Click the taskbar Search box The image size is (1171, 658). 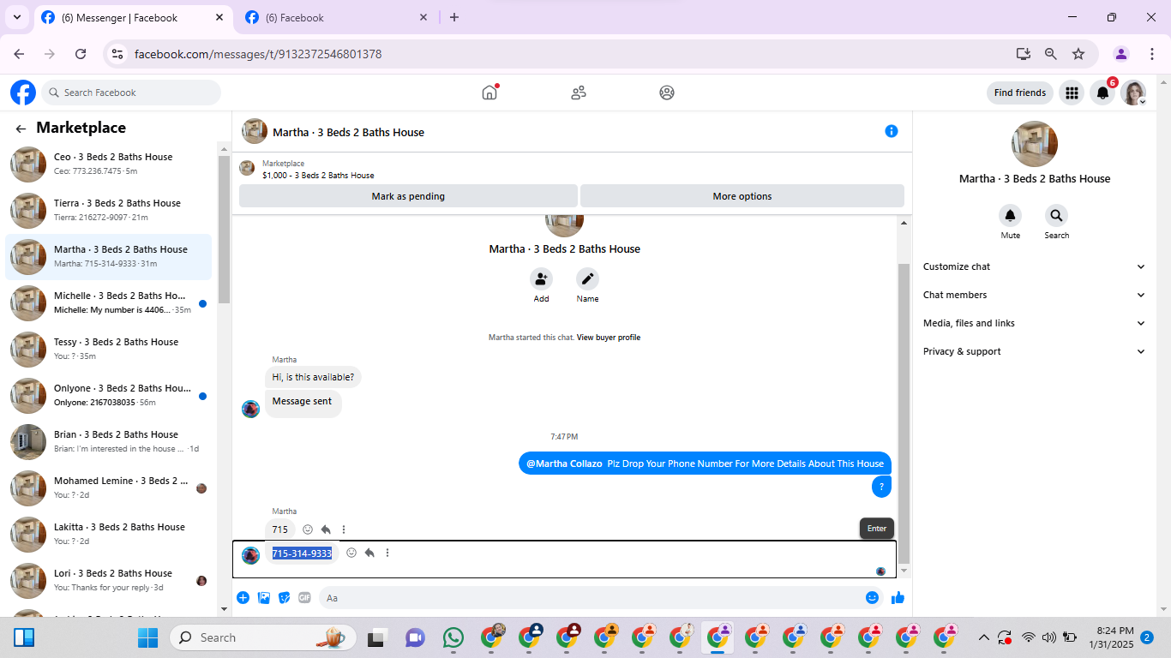263,637
